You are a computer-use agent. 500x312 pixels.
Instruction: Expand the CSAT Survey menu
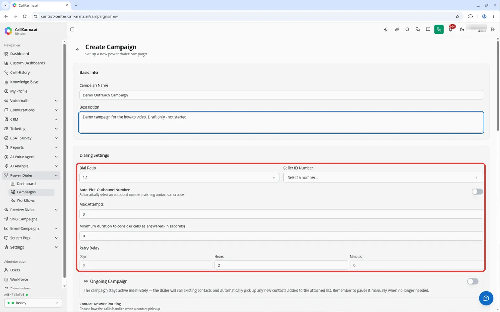(x=31, y=138)
